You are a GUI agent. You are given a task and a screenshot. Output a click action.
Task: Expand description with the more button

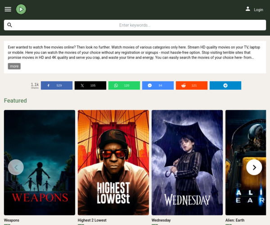(x=14, y=66)
